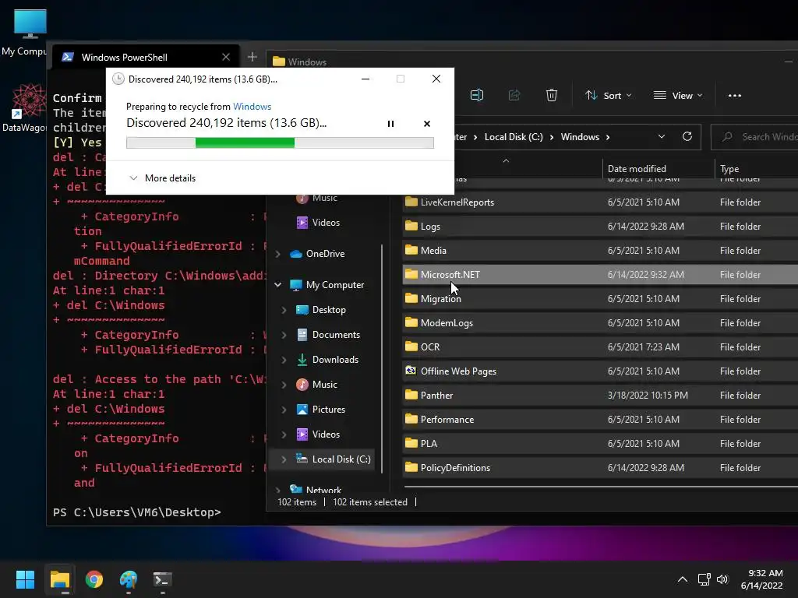Open File Explorer from the taskbar
The image size is (798, 598).
[59, 579]
